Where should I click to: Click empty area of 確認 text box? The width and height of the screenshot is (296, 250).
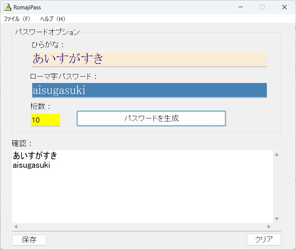(x=142, y=194)
